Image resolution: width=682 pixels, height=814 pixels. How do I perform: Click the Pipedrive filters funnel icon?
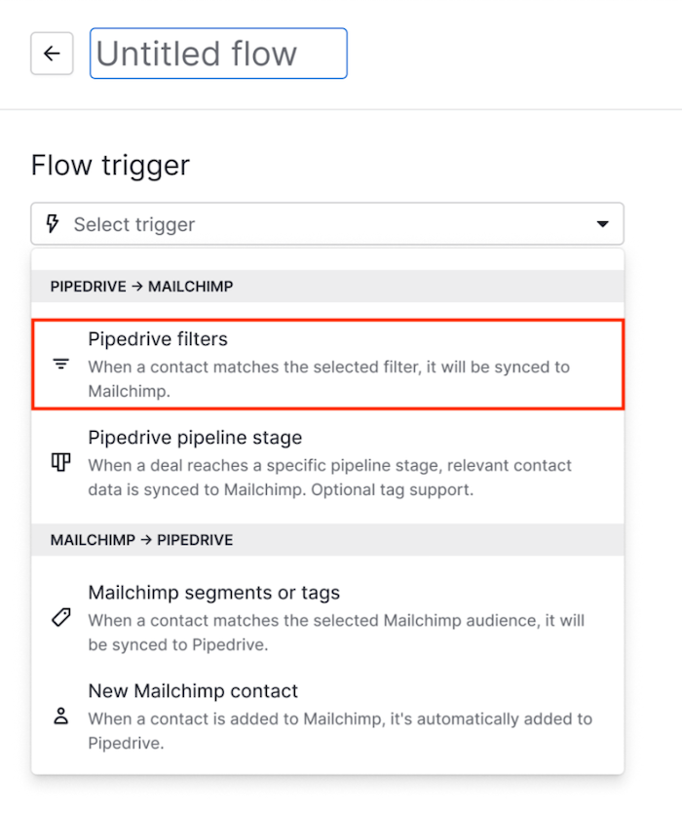point(61,365)
